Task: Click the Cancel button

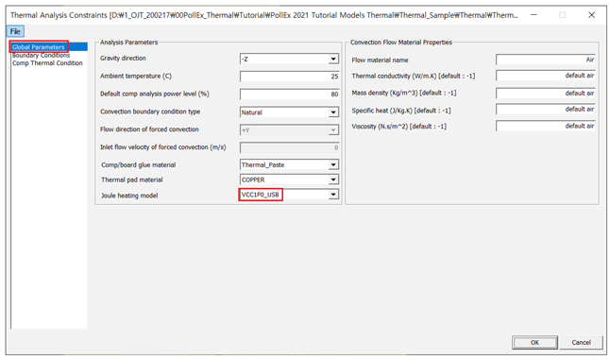Action: pos(582,342)
